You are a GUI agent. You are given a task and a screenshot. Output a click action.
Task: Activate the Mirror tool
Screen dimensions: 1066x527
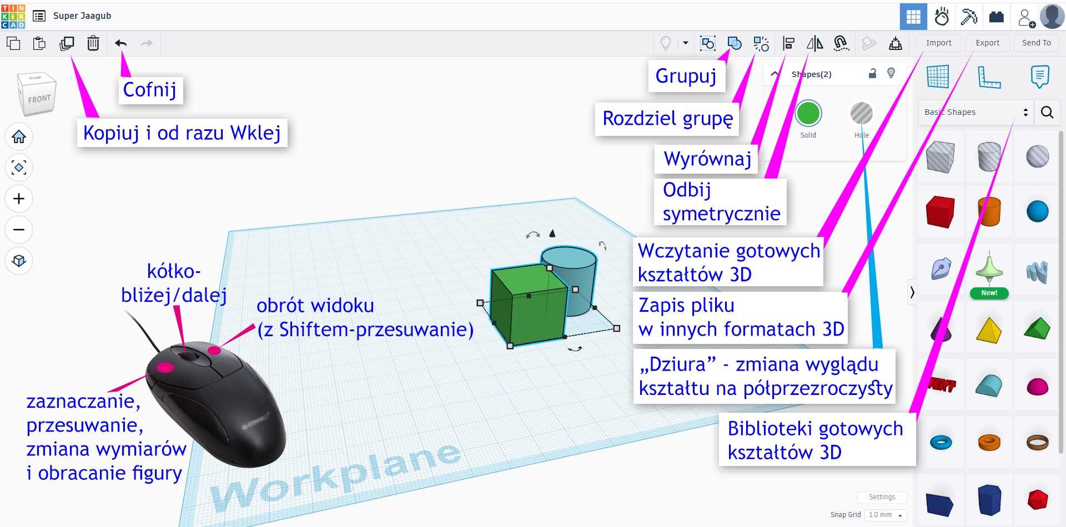[x=814, y=43]
